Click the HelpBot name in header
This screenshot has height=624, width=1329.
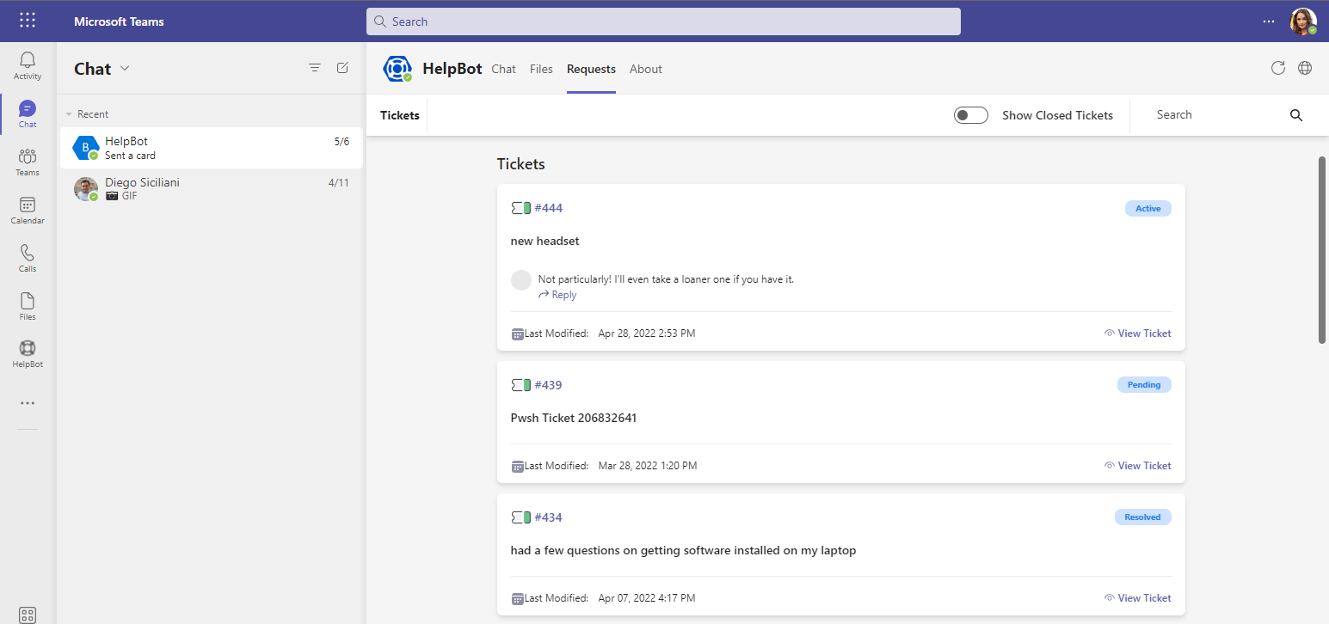coord(452,69)
